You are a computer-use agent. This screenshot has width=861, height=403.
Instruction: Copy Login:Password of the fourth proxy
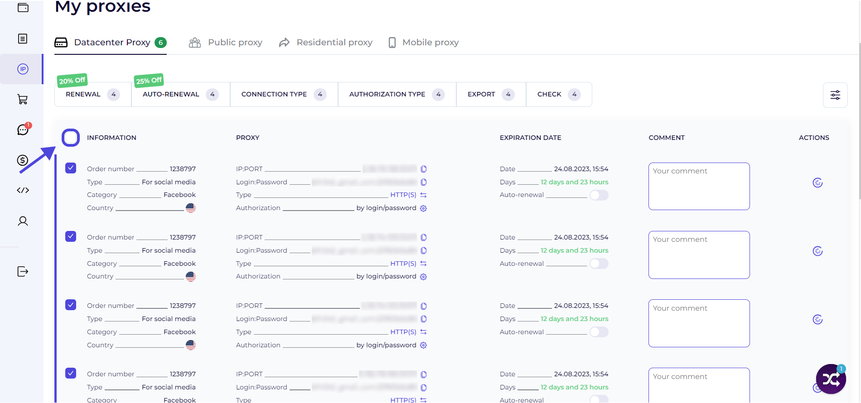click(424, 388)
